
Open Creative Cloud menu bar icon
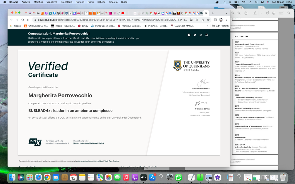point(217,2)
